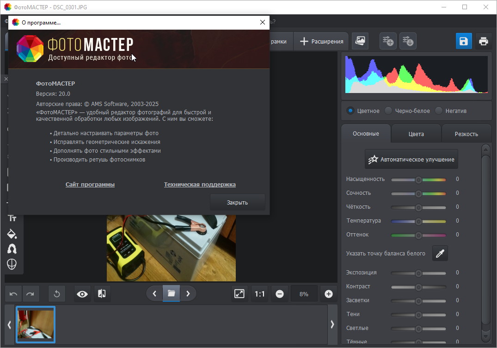
Task: Select the Черно-белое mode
Action: [407, 111]
